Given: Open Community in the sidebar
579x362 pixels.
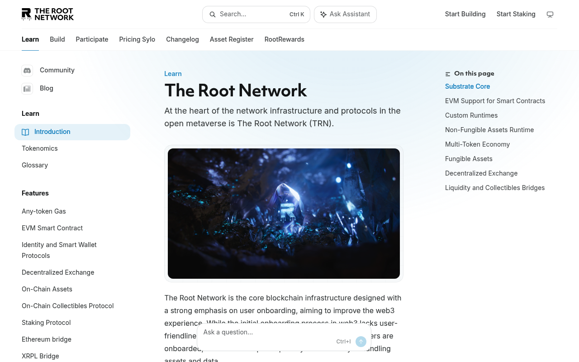Looking at the screenshot, I should pos(57,70).
